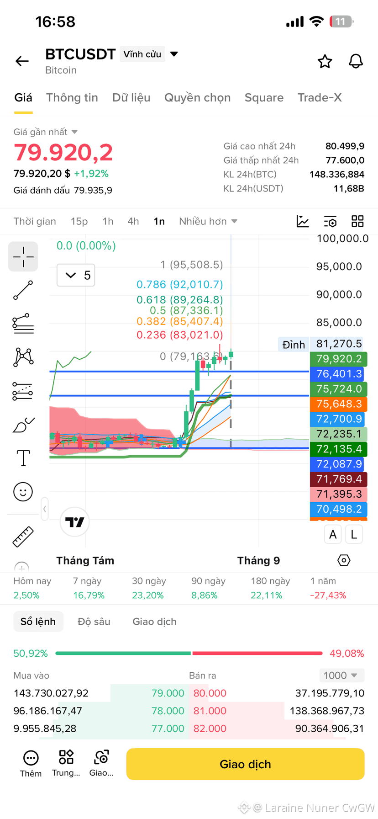The image size is (378, 819).
Task: Open the Trade-X tab
Action: (x=320, y=98)
